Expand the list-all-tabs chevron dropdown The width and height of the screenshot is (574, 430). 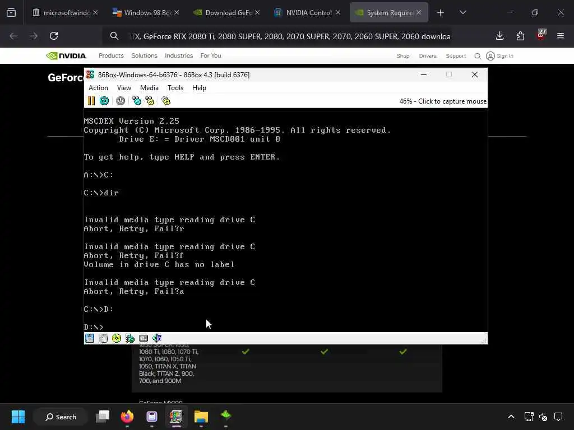(x=462, y=12)
